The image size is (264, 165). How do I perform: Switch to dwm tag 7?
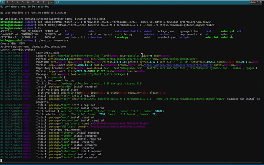[33, 2]
